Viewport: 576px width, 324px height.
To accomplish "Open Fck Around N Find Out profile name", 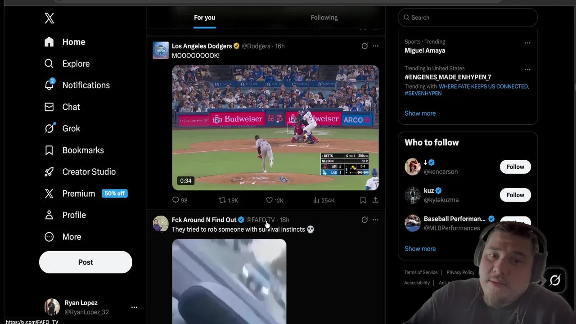I will (x=204, y=220).
